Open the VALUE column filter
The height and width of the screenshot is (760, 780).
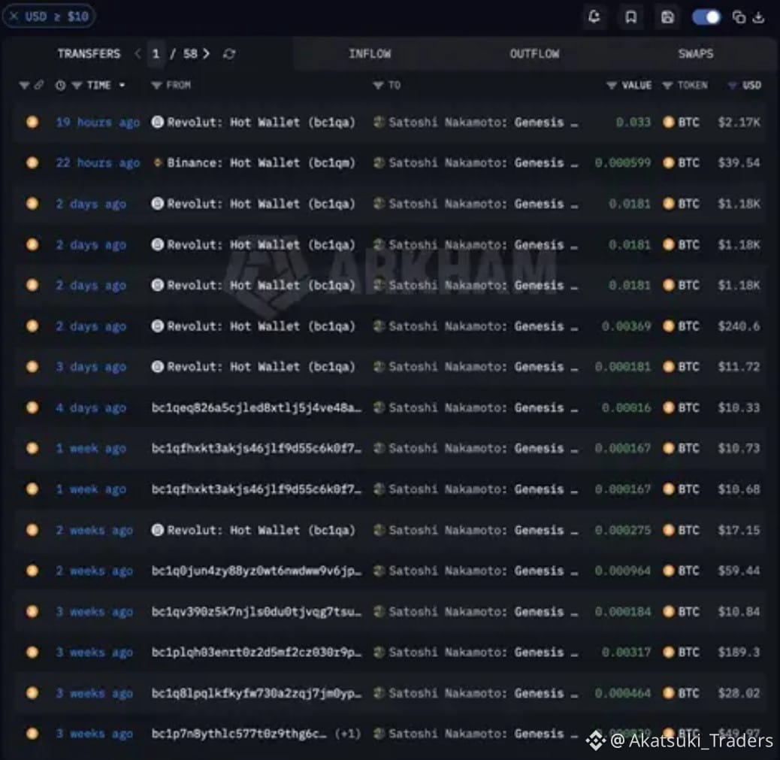tap(612, 86)
